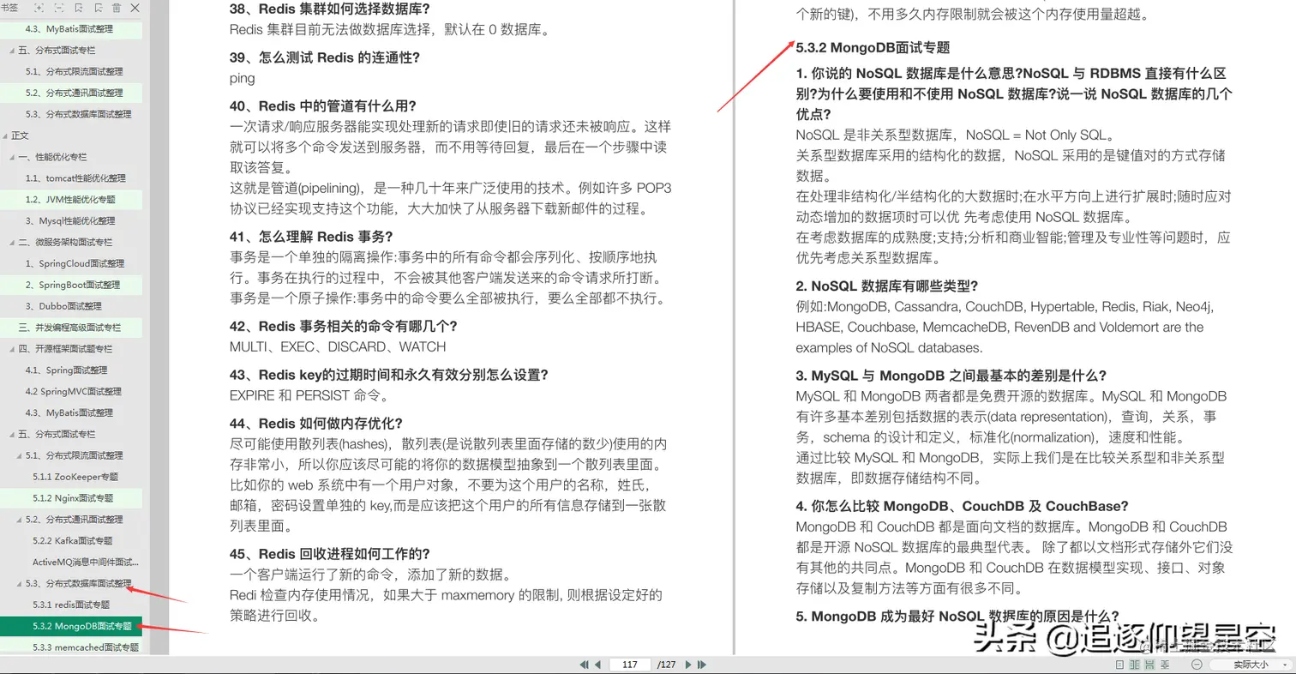Jump to first page with skip-back icon

[584, 664]
